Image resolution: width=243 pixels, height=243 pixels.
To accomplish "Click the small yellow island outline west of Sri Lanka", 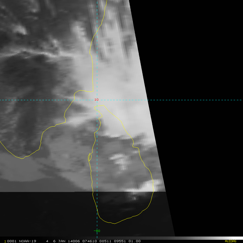I will pos(90,157).
